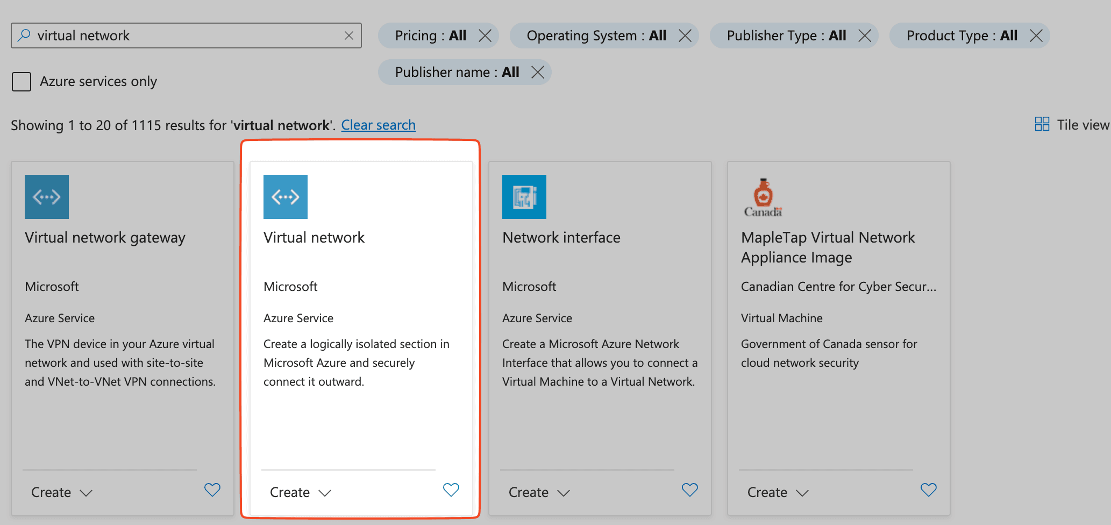The width and height of the screenshot is (1111, 525).
Task: Click into the marketplace search field
Action: coord(186,36)
